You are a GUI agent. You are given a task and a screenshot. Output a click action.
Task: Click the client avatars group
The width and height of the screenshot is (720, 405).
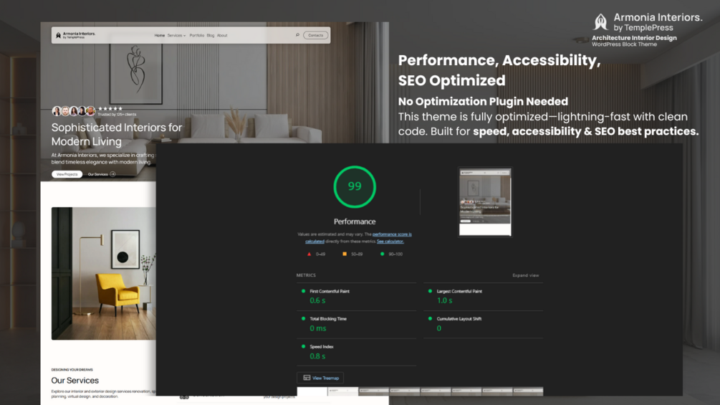(x=74, y=111)
